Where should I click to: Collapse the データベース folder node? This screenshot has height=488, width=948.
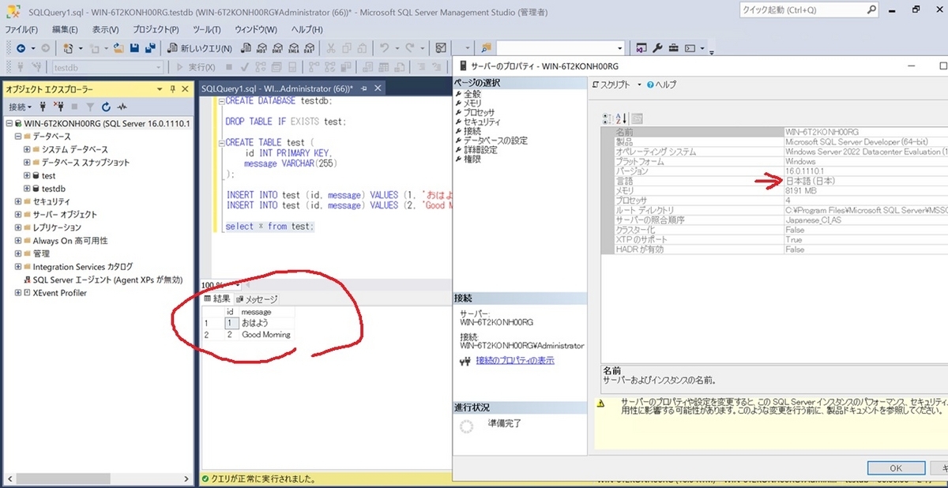point(17,137)
